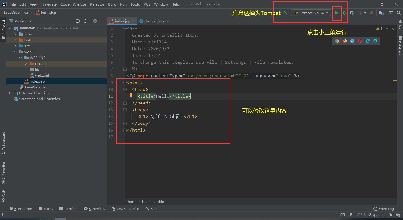This screenshot has height=220, width=403.
Task: Click the UTF-8 encoding in status bar
Action: [x=361, y=215]
